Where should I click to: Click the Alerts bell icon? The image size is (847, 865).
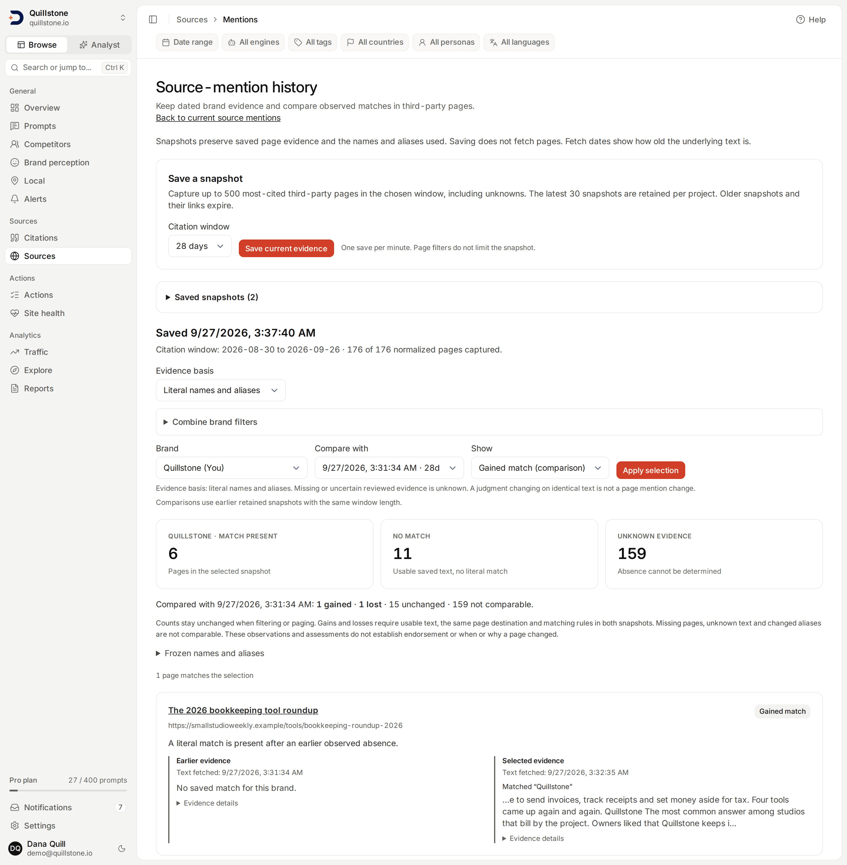[15, 199]
